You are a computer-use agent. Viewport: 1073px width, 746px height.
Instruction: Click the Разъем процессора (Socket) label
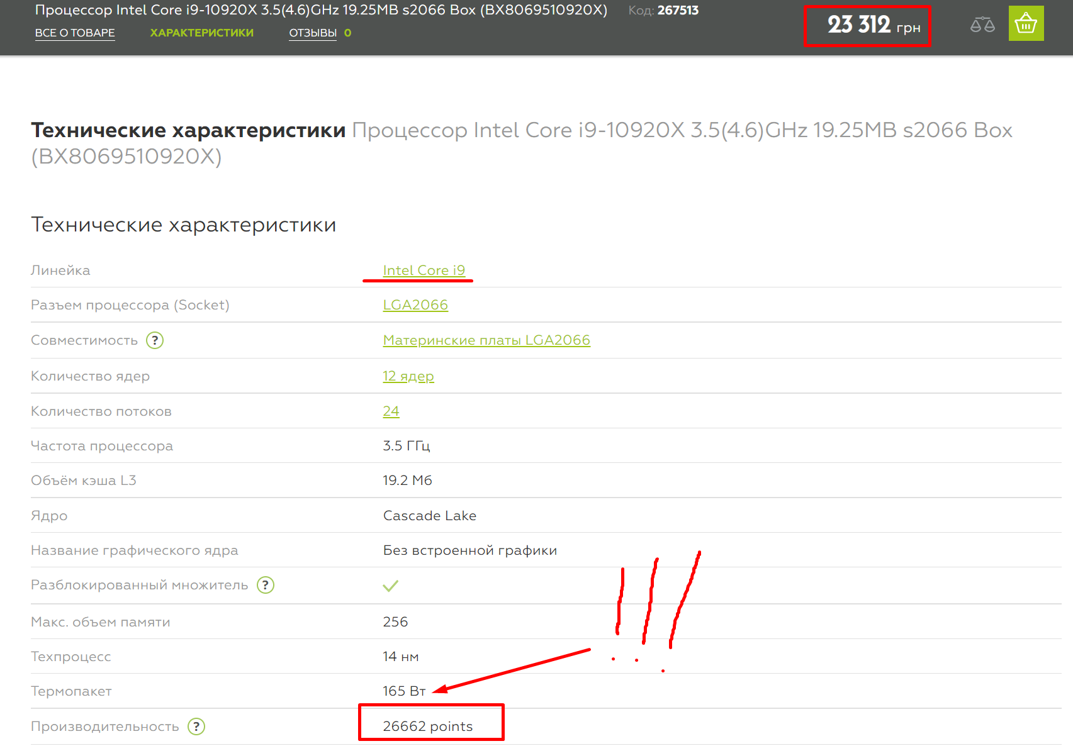(x=130, y=305)
